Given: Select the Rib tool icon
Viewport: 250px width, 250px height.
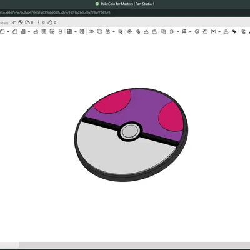Looking at the screenshot, I should (x=36, y=32).
